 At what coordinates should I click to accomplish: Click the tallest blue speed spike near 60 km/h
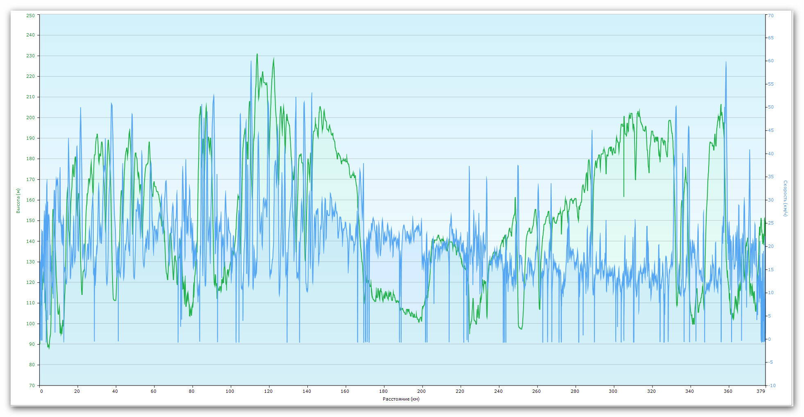click(x=726, y=63)
